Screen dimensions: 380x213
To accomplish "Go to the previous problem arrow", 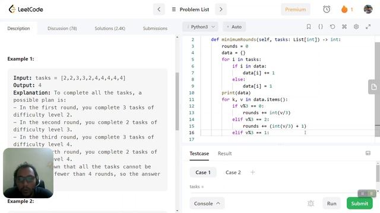I will [159, 9].
